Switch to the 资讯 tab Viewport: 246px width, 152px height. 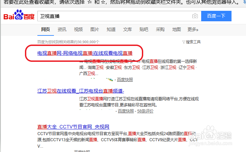[x=62, y=29]
